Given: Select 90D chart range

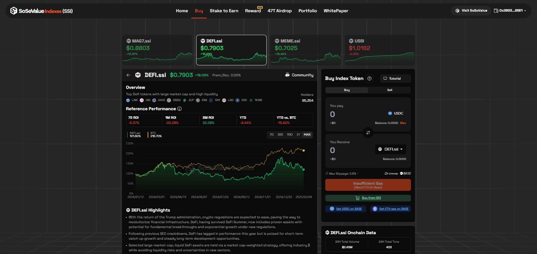Looking at the screenshot, I should point(290,135).
